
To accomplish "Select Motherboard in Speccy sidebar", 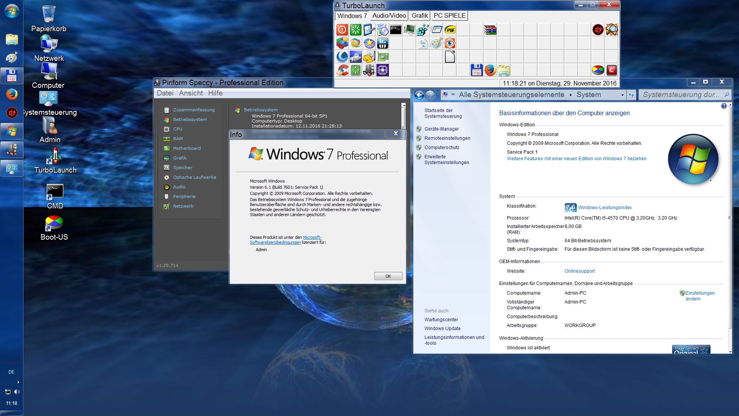I will pos(187,148).
